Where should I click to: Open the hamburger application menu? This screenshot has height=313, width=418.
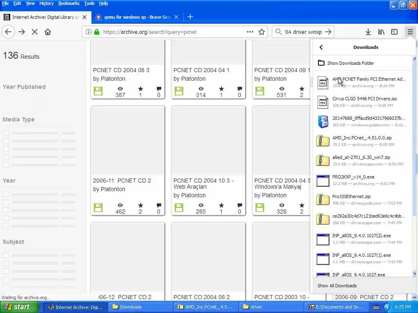point(410,32)
